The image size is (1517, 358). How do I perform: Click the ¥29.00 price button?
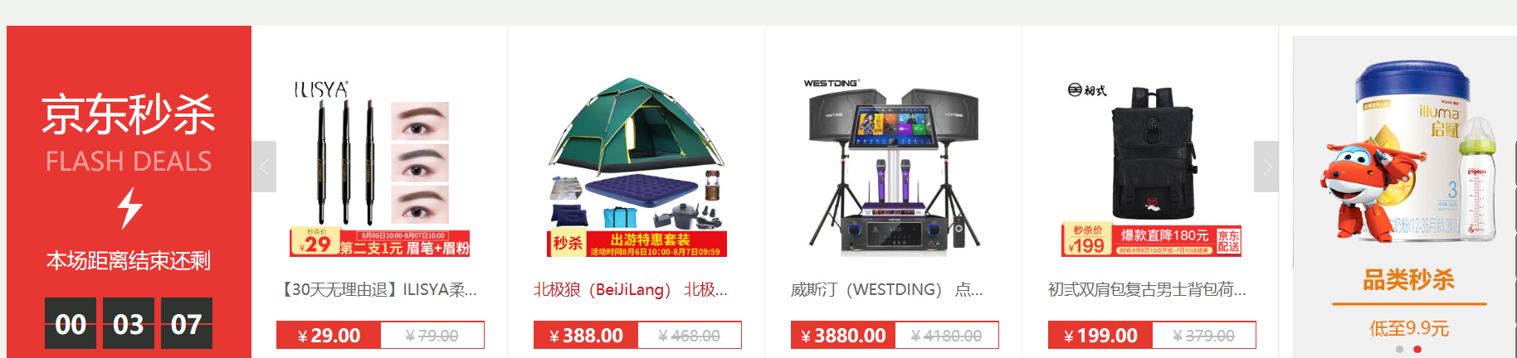coord(329,336)
